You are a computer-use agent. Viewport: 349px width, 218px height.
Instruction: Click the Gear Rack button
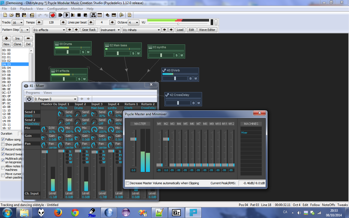pos(89,30)
